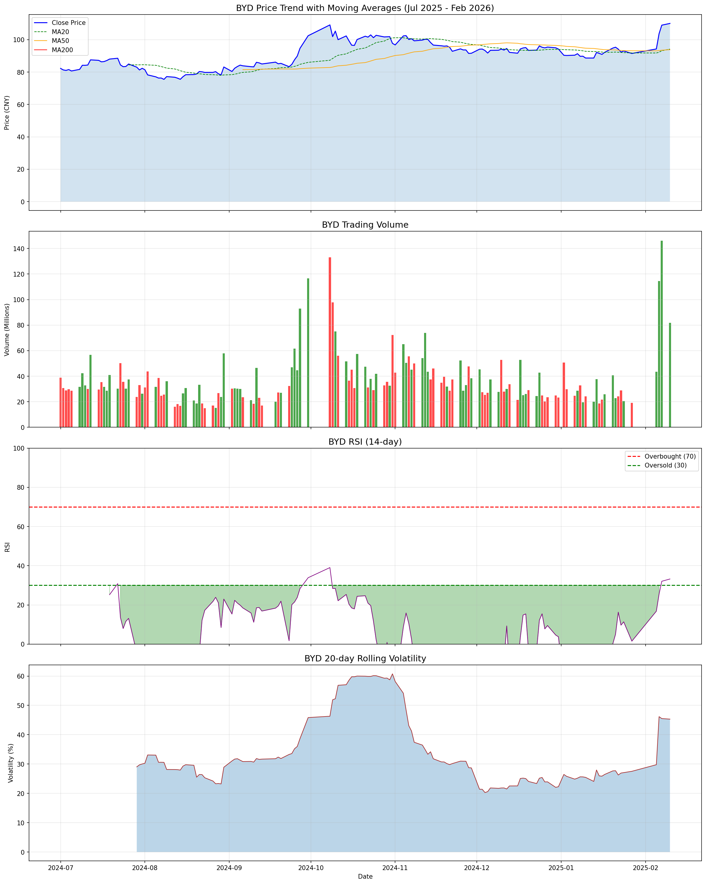
Task: Click the Overbought (70) legend entry
Action: click(x=670, y=457)
